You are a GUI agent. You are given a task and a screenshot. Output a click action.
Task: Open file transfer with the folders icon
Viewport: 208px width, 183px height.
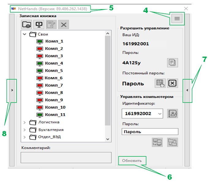click(172, 142)
